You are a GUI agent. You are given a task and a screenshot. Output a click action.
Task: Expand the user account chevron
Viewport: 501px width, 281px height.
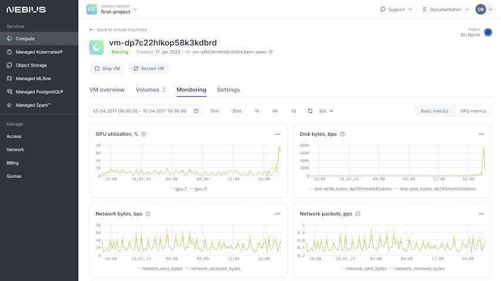490,9
